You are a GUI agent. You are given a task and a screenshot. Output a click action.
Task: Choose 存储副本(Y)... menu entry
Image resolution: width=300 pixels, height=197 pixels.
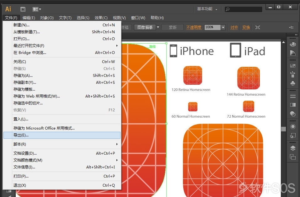(x=62, y=82)
